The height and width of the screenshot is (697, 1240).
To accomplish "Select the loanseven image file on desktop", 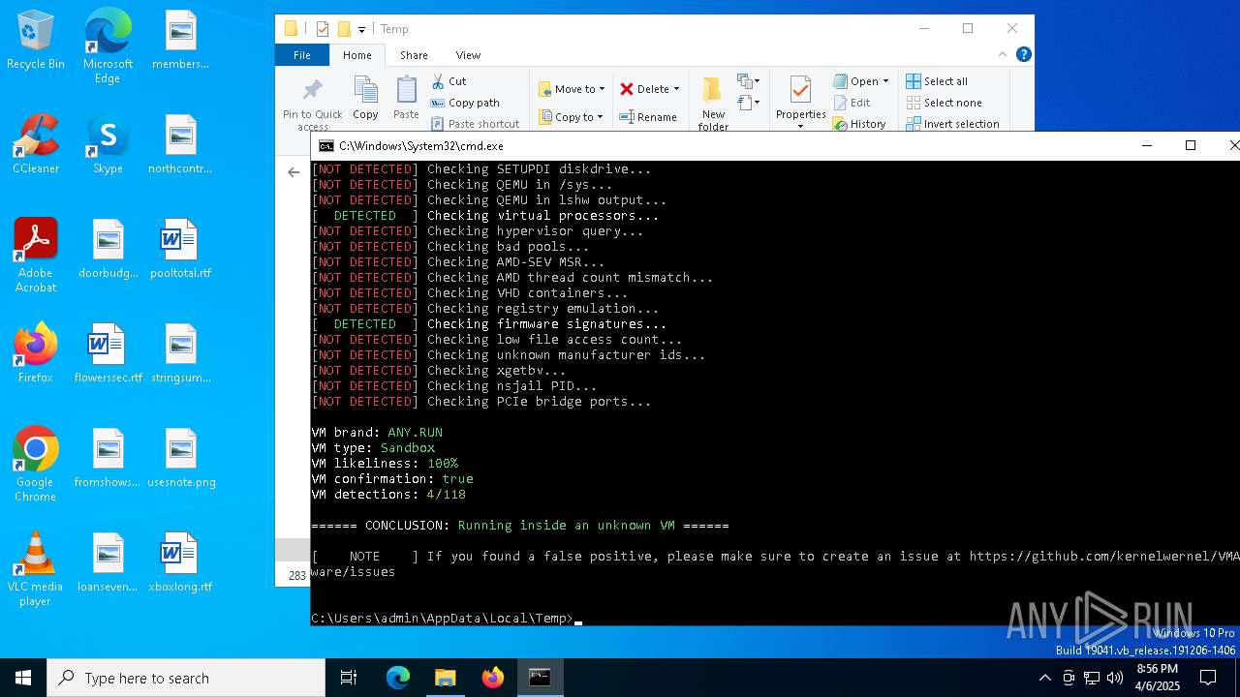I will (108, 562).
